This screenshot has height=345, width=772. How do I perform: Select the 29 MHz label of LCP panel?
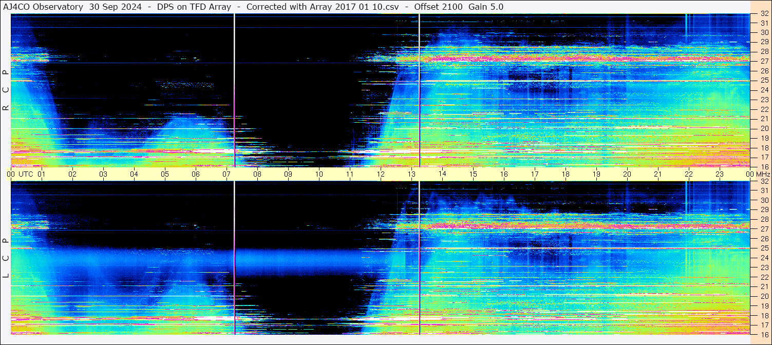[764, 209]
